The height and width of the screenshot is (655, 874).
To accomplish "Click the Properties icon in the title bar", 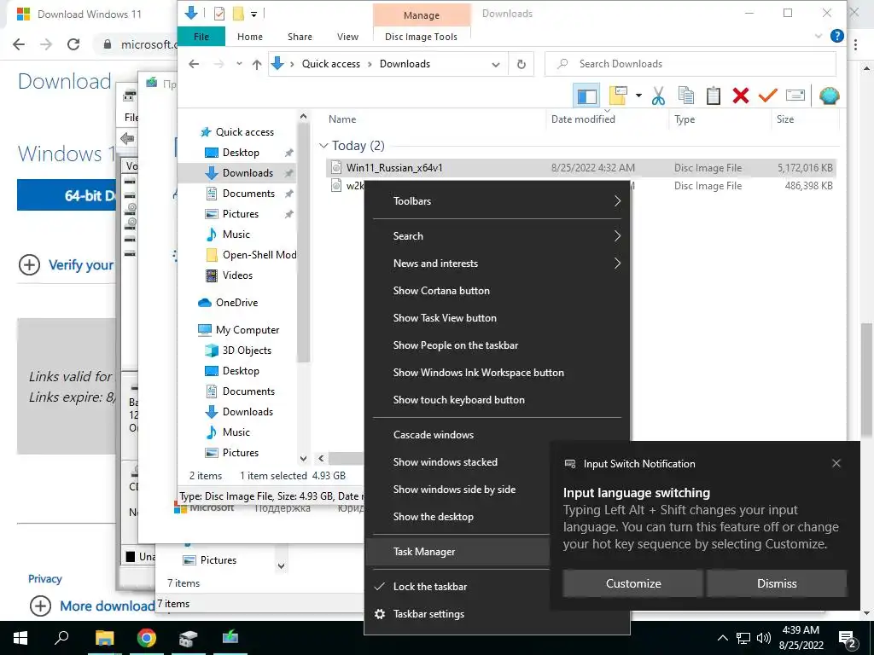I will pos(219,14).
